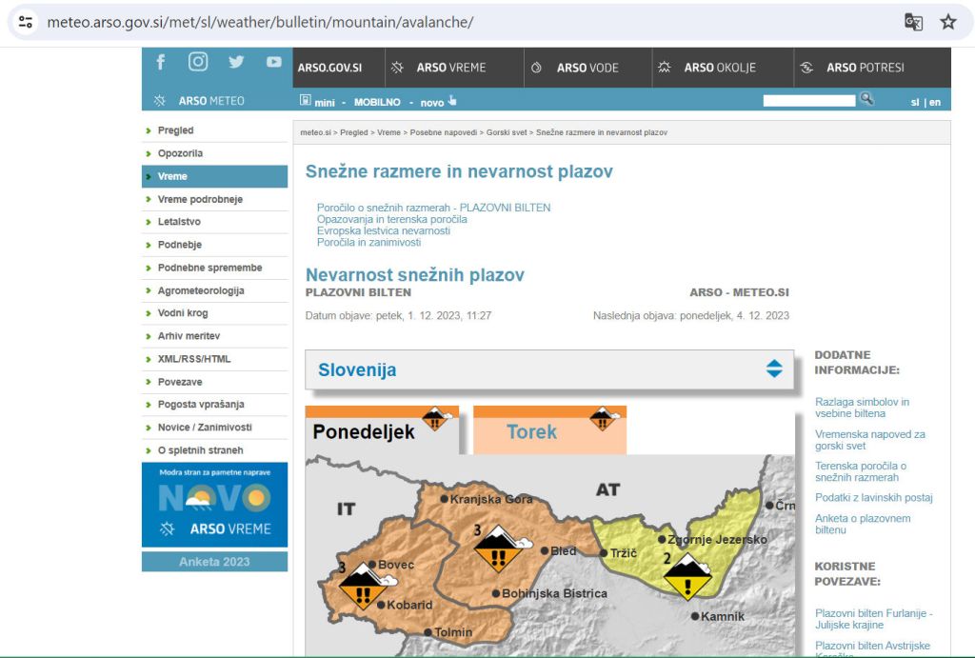Open ARSO YouTube channel icon
Viewport: 975px width, 658px height.
274,62
